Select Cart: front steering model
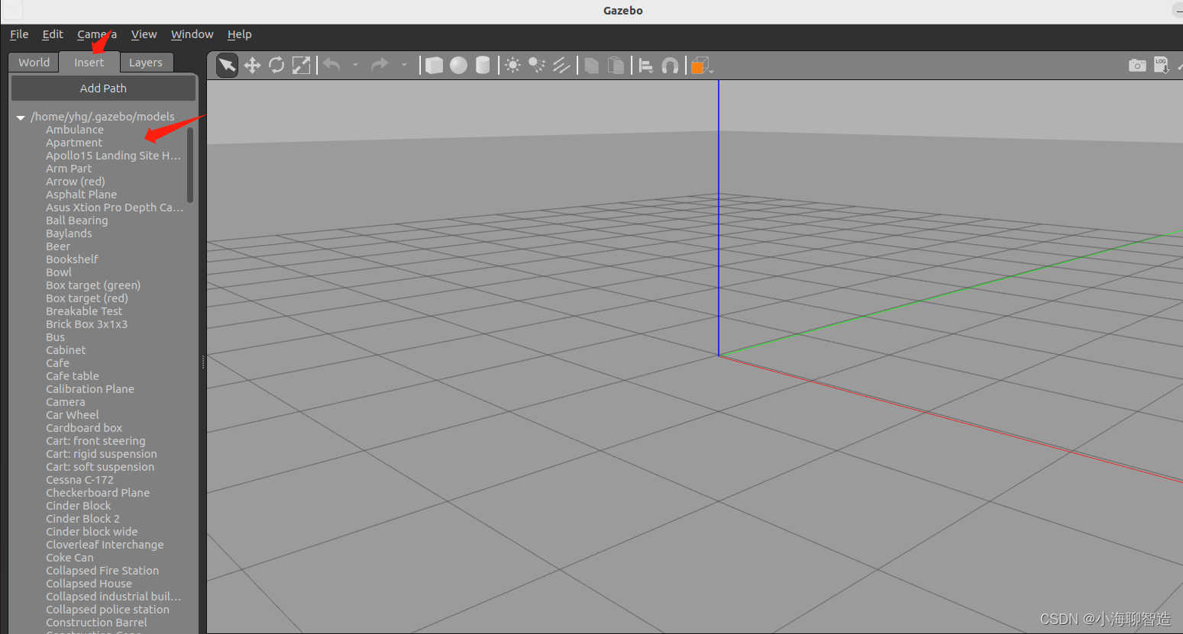The image size is (1183, 634). point(95,441)
